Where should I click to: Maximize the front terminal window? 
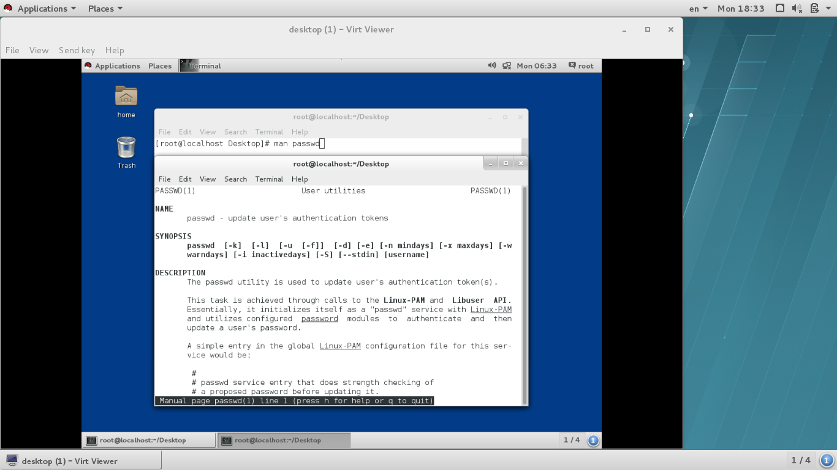pos(506,163)
